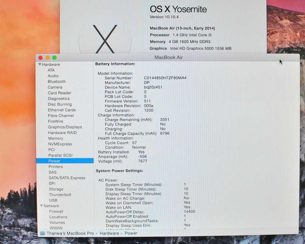Open the Bluetooth hardware entry
The image size is (305, 244).
tap(57, 81)
